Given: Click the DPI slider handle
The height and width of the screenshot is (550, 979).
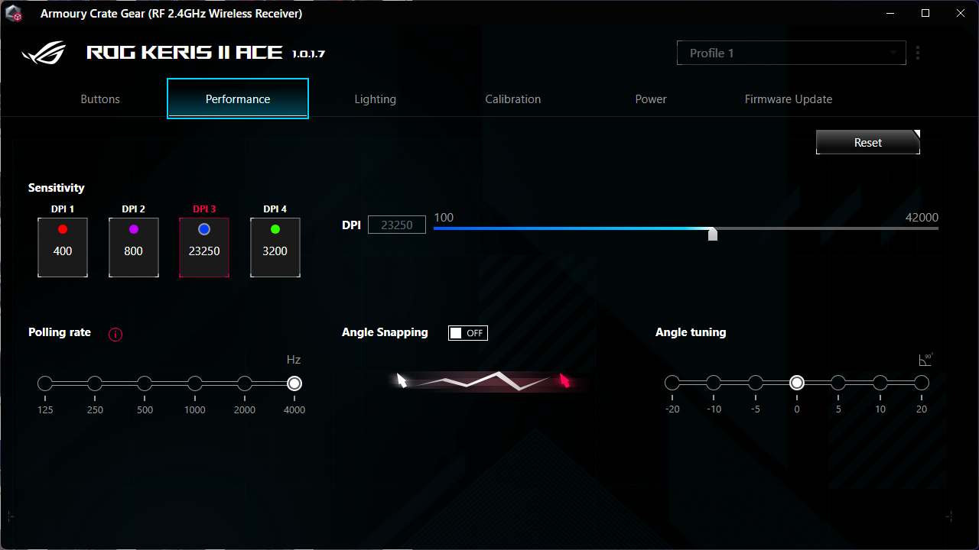Looking at the screenshot, I should [x=713, y=233].
